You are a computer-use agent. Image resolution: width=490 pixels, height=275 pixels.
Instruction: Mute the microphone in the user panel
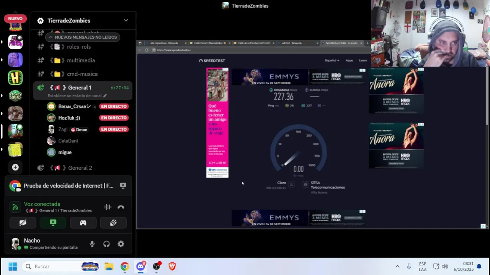tap(92, 244)
